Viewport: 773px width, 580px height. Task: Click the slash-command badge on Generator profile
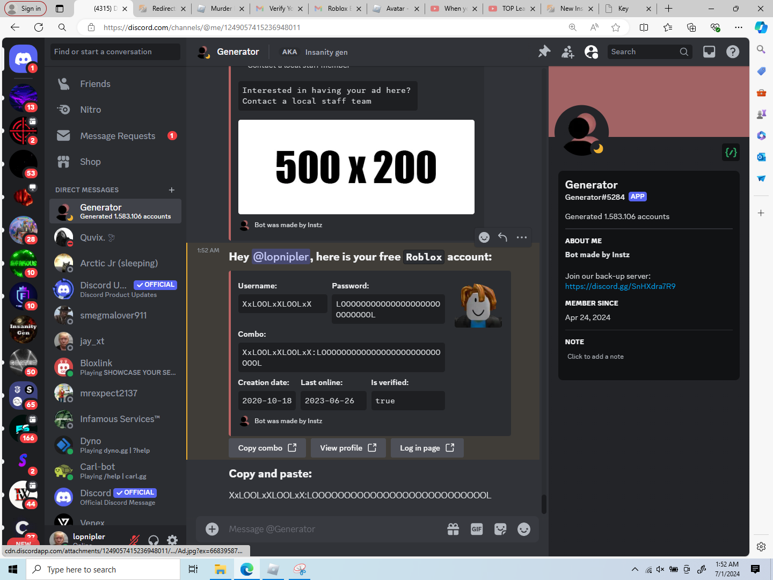point(731,153)
